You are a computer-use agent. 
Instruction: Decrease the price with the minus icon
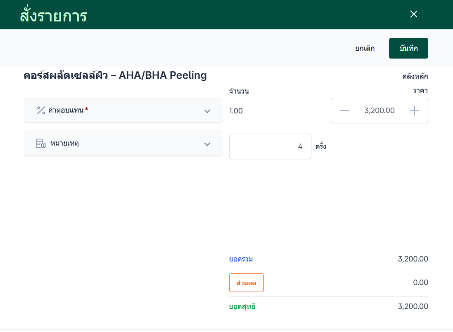[x=344, y=111]
